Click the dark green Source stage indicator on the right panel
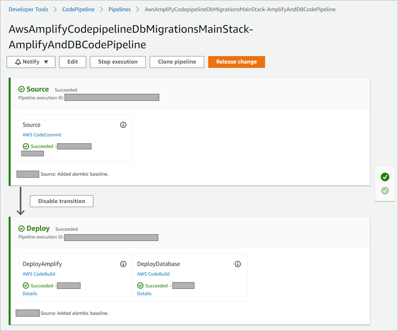 click(385, 177)
